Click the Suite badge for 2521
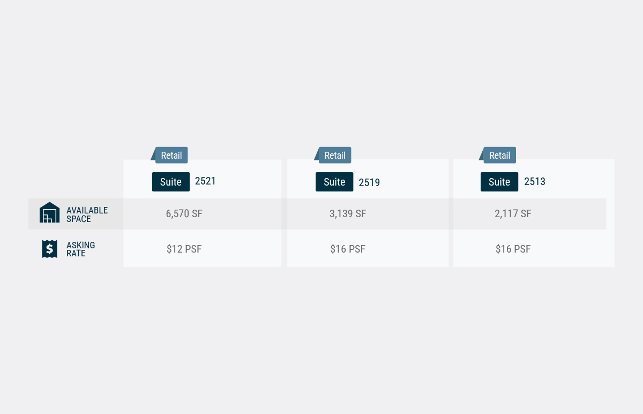This screenshot has height=414, width=643. (x=171, y=182)
